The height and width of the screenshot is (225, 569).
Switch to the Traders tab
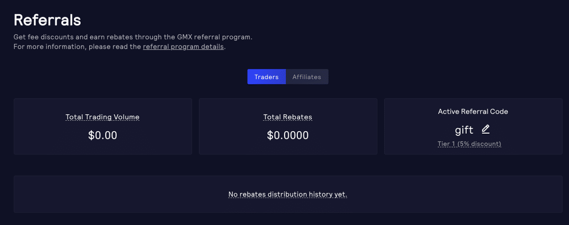coord(266,77)
